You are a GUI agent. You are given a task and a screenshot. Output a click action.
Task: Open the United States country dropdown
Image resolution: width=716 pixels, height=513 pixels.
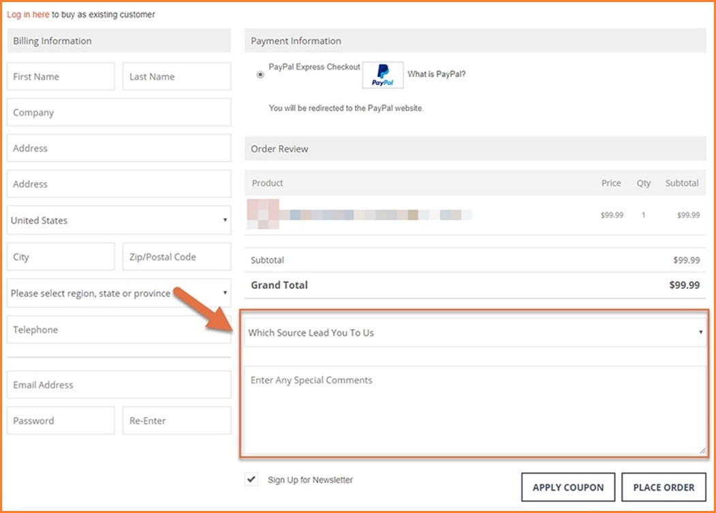point(119,221)
